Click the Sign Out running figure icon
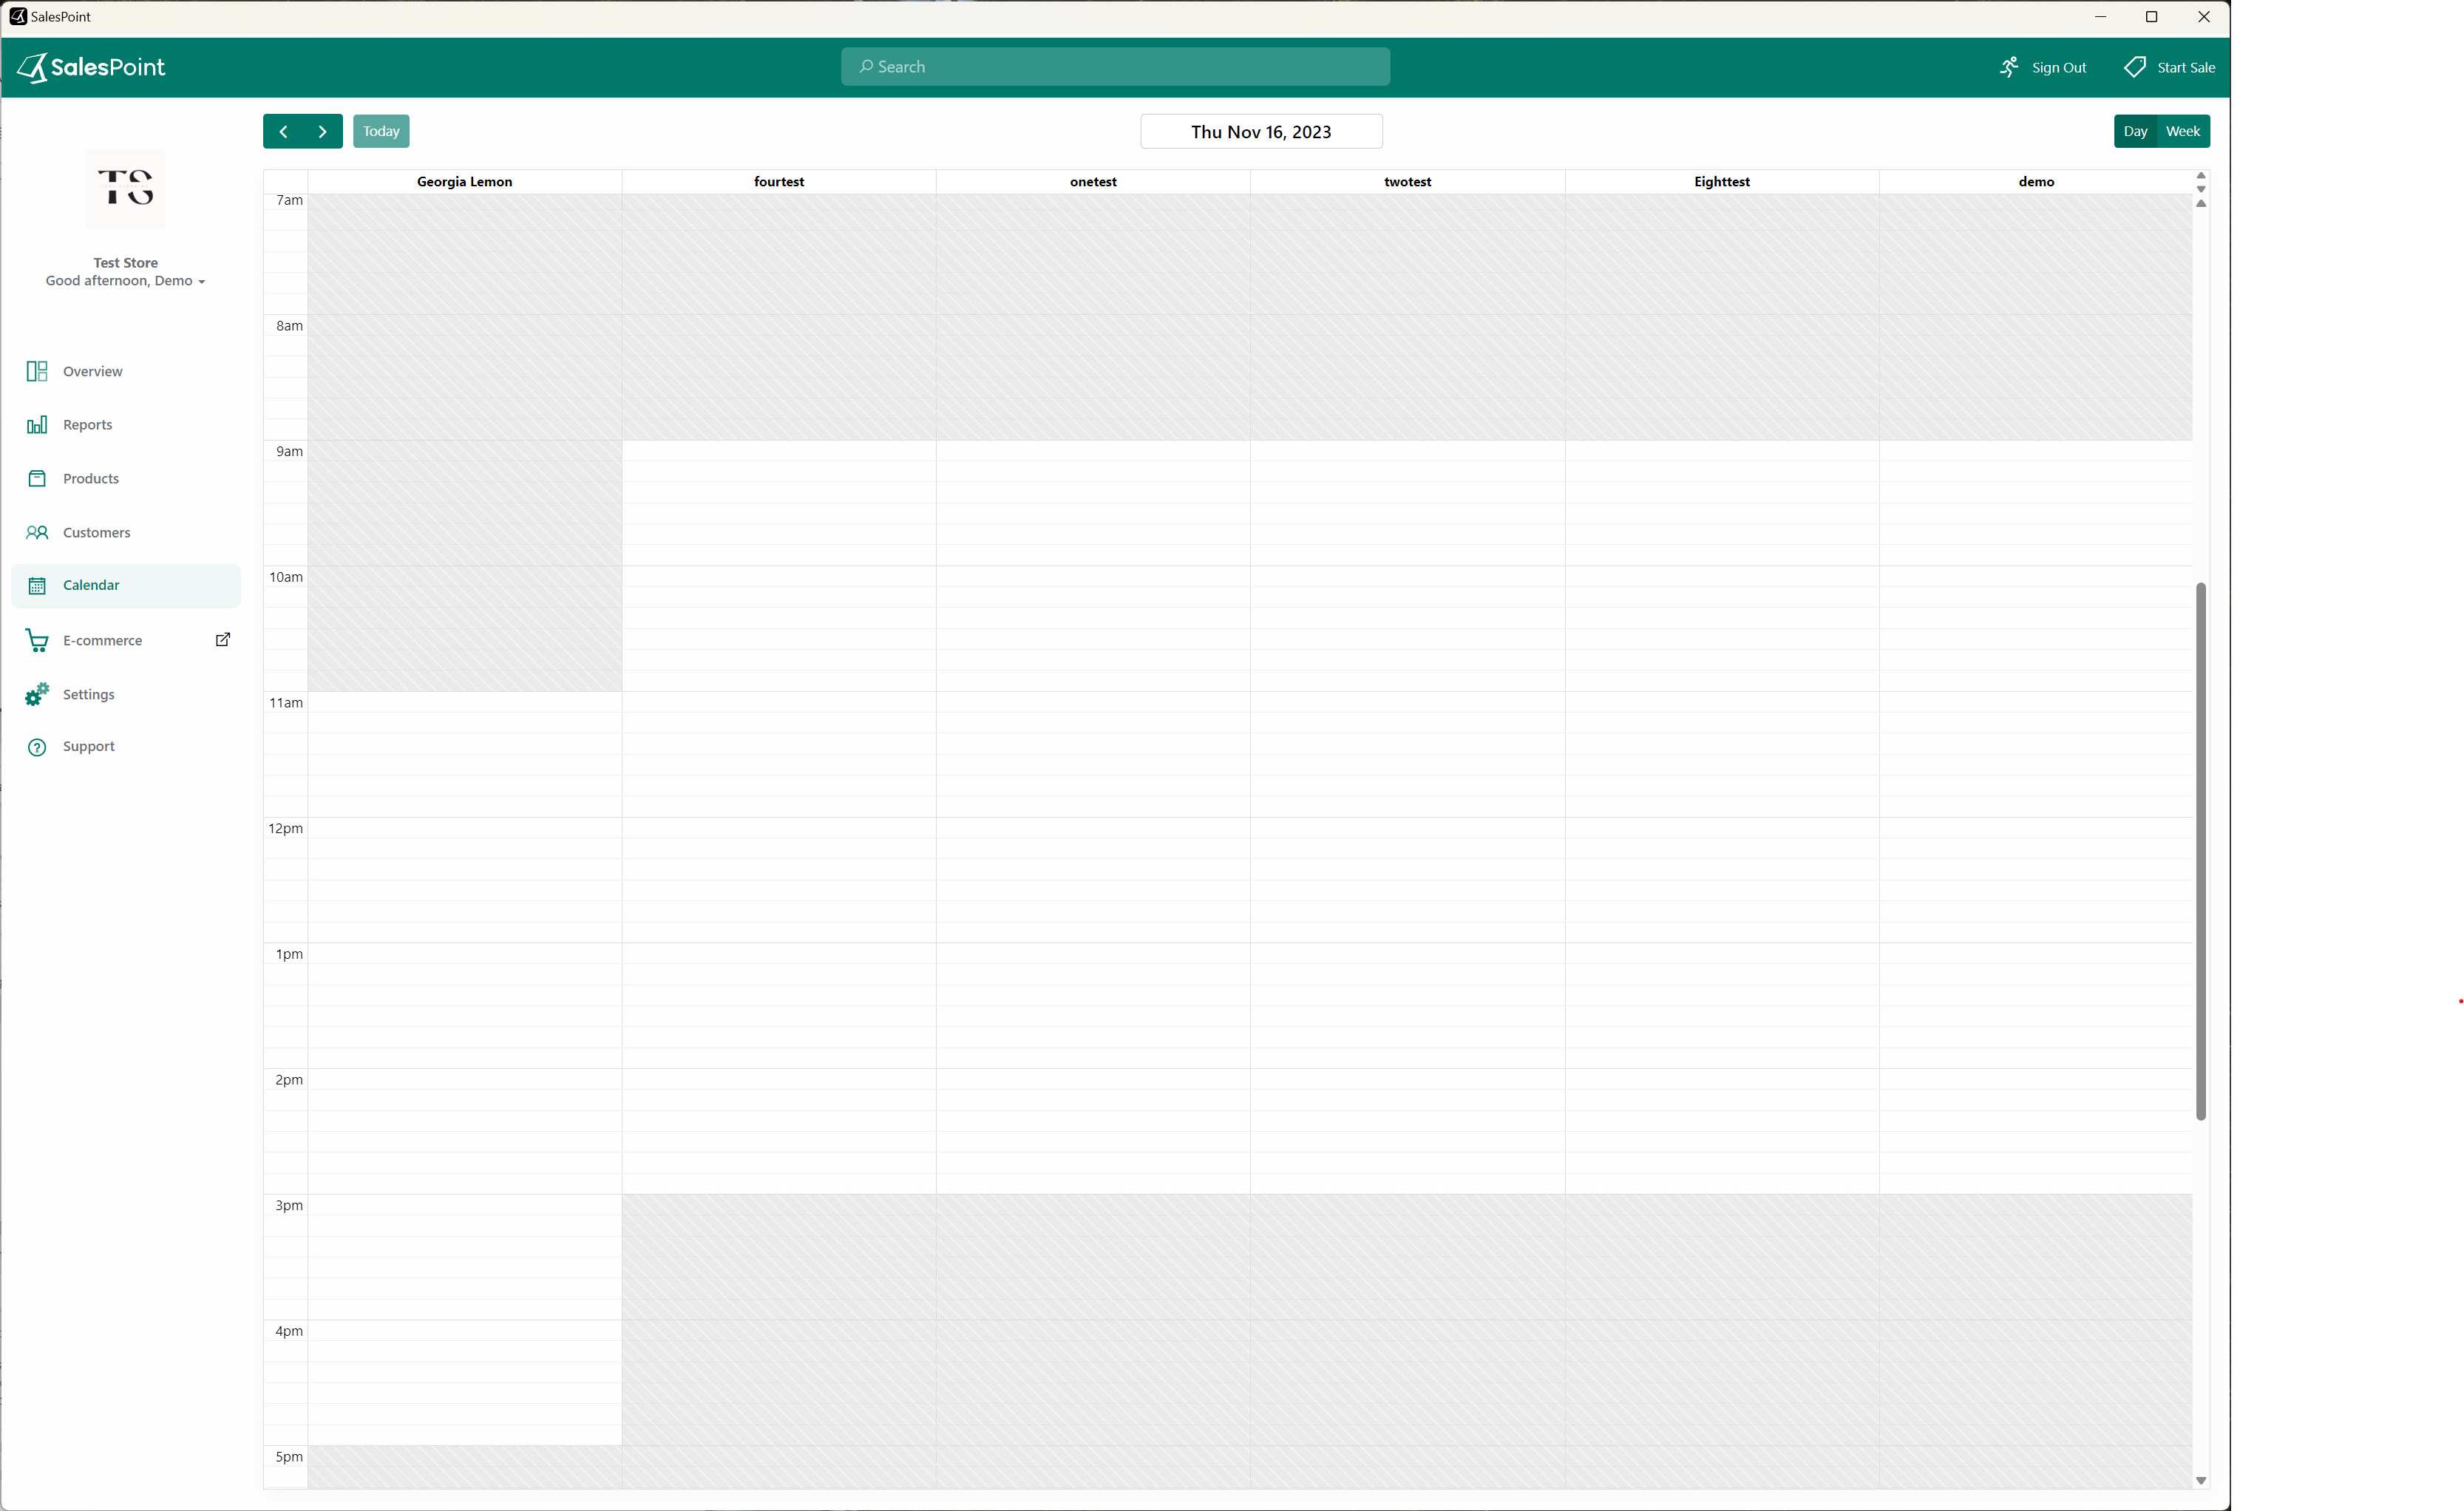Screen dimensions: 2464x1511 (2009, 67)
